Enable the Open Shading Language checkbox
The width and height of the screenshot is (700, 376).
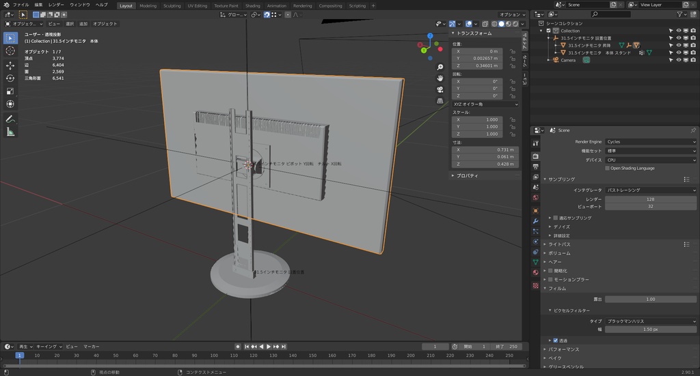pos(607,168)
